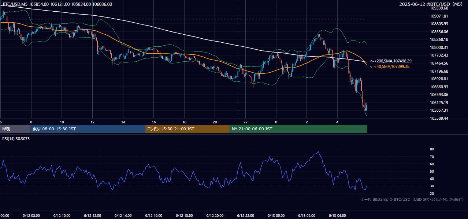
Task: Select price axis value 105857.31
Action: click(439, 110)
